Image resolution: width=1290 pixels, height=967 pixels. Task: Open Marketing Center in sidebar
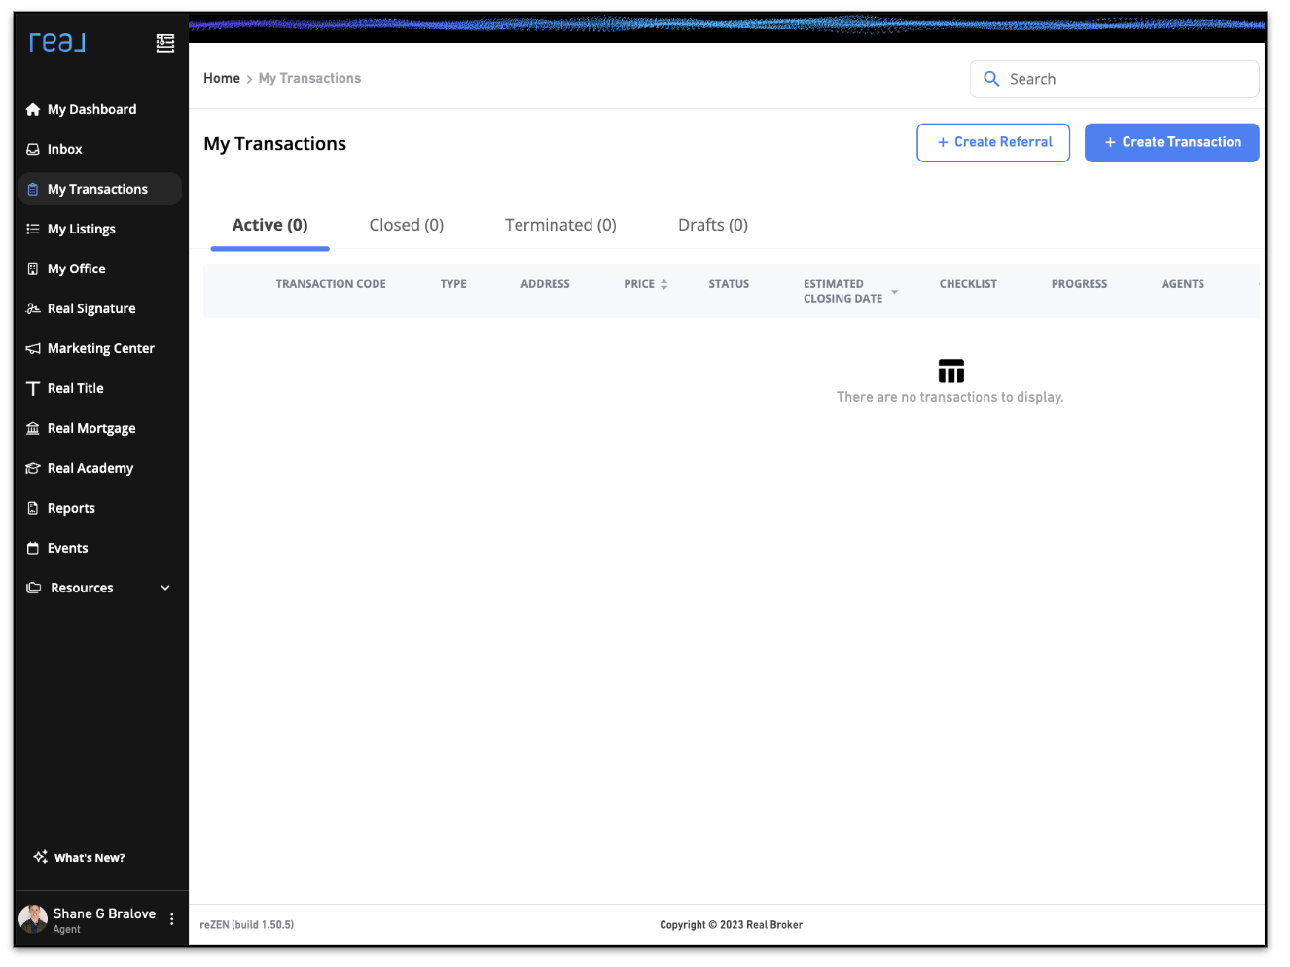tap(100, 349)
